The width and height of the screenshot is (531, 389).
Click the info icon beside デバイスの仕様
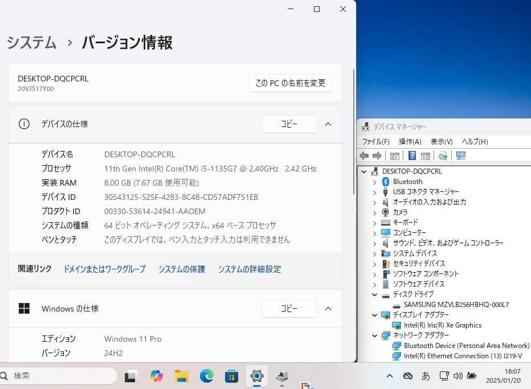[x=24, y=124]
